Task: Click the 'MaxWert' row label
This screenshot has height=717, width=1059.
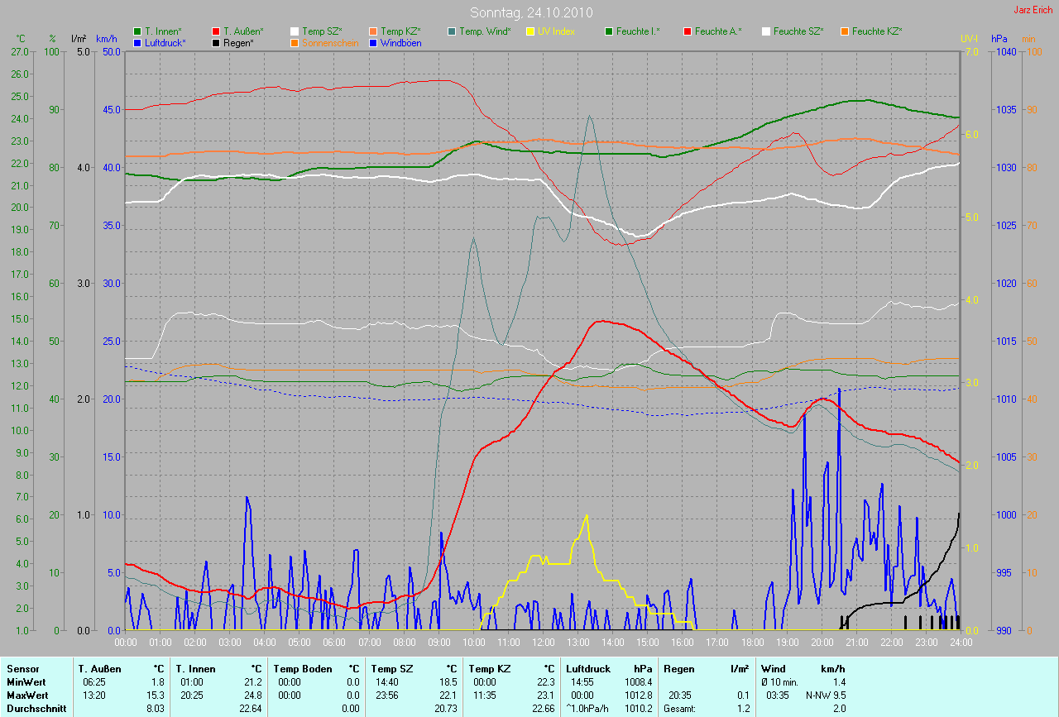Action: point(26,695)
